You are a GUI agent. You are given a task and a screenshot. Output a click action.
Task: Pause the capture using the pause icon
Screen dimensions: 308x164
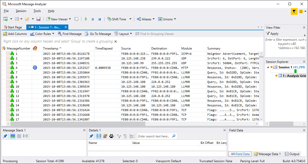pyautogui.click(x=93, y=19)
